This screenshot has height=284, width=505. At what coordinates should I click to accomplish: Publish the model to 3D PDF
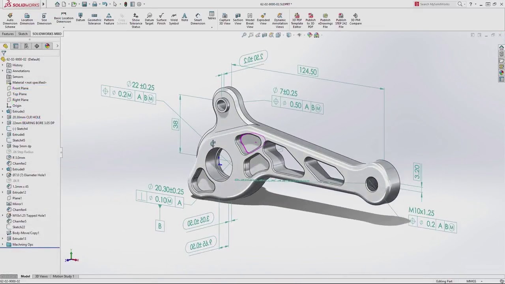click(x=310, y=21)
